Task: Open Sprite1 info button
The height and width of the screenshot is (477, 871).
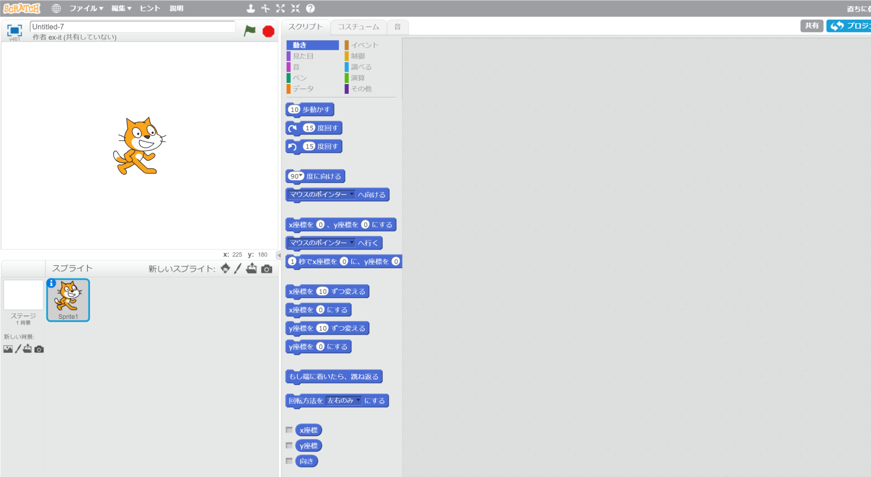Action: (51, 283)
